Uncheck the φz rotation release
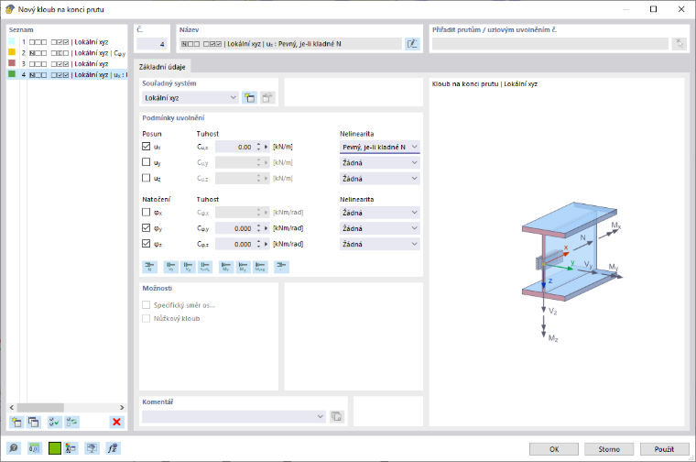696x462 pixels. click(146, 244)
